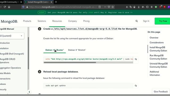Jump to Overview section
The height and width of the screenshot is (96, 170).
(x=154, y=38)
